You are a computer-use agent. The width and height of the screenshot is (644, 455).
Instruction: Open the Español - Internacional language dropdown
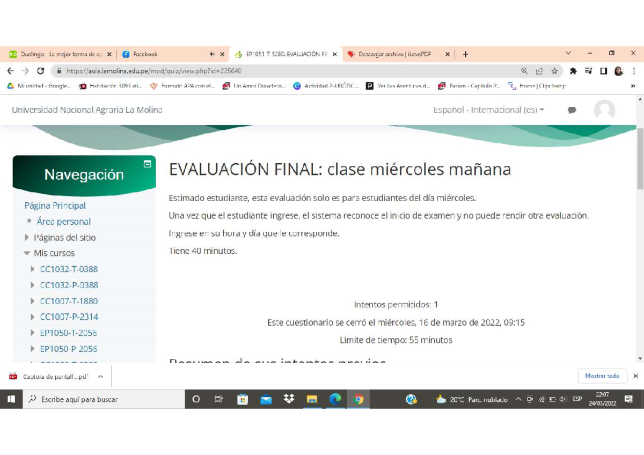point(487,110)
